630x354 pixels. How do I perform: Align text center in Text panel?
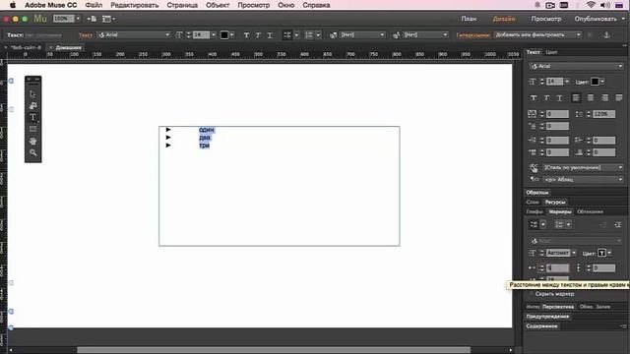coord(591,98)
